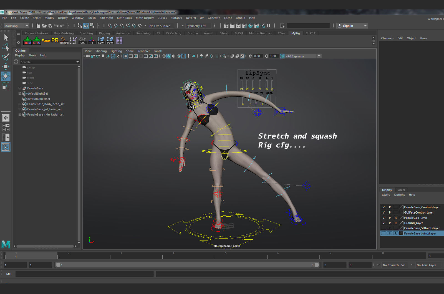
Task: Click the FT shelf icon
Action: (x=92, y=40)
